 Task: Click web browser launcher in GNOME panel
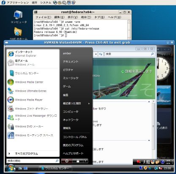[55, 3]
